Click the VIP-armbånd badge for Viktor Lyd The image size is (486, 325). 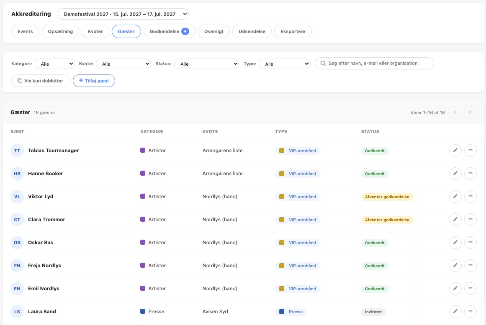(x=298, y=197)
